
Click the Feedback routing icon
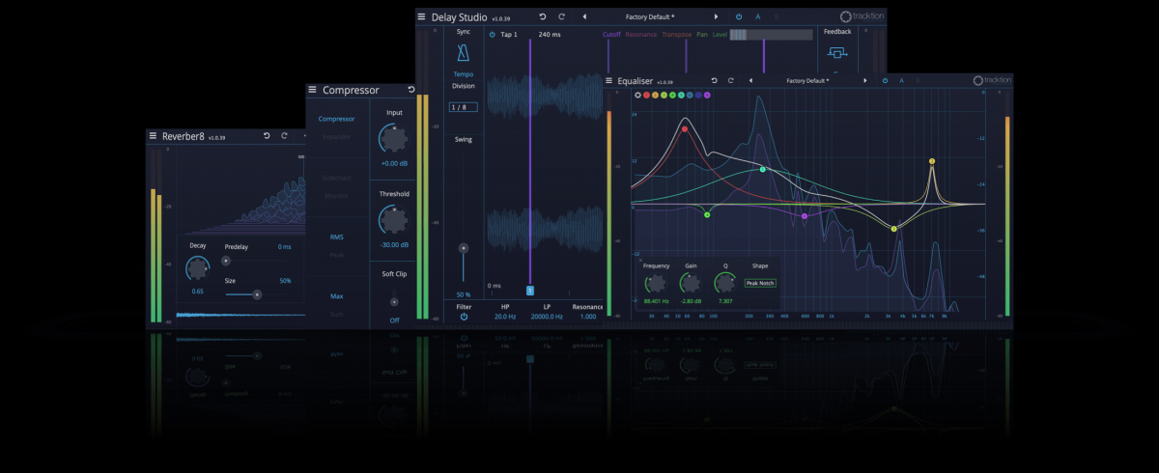coord(837,53)
